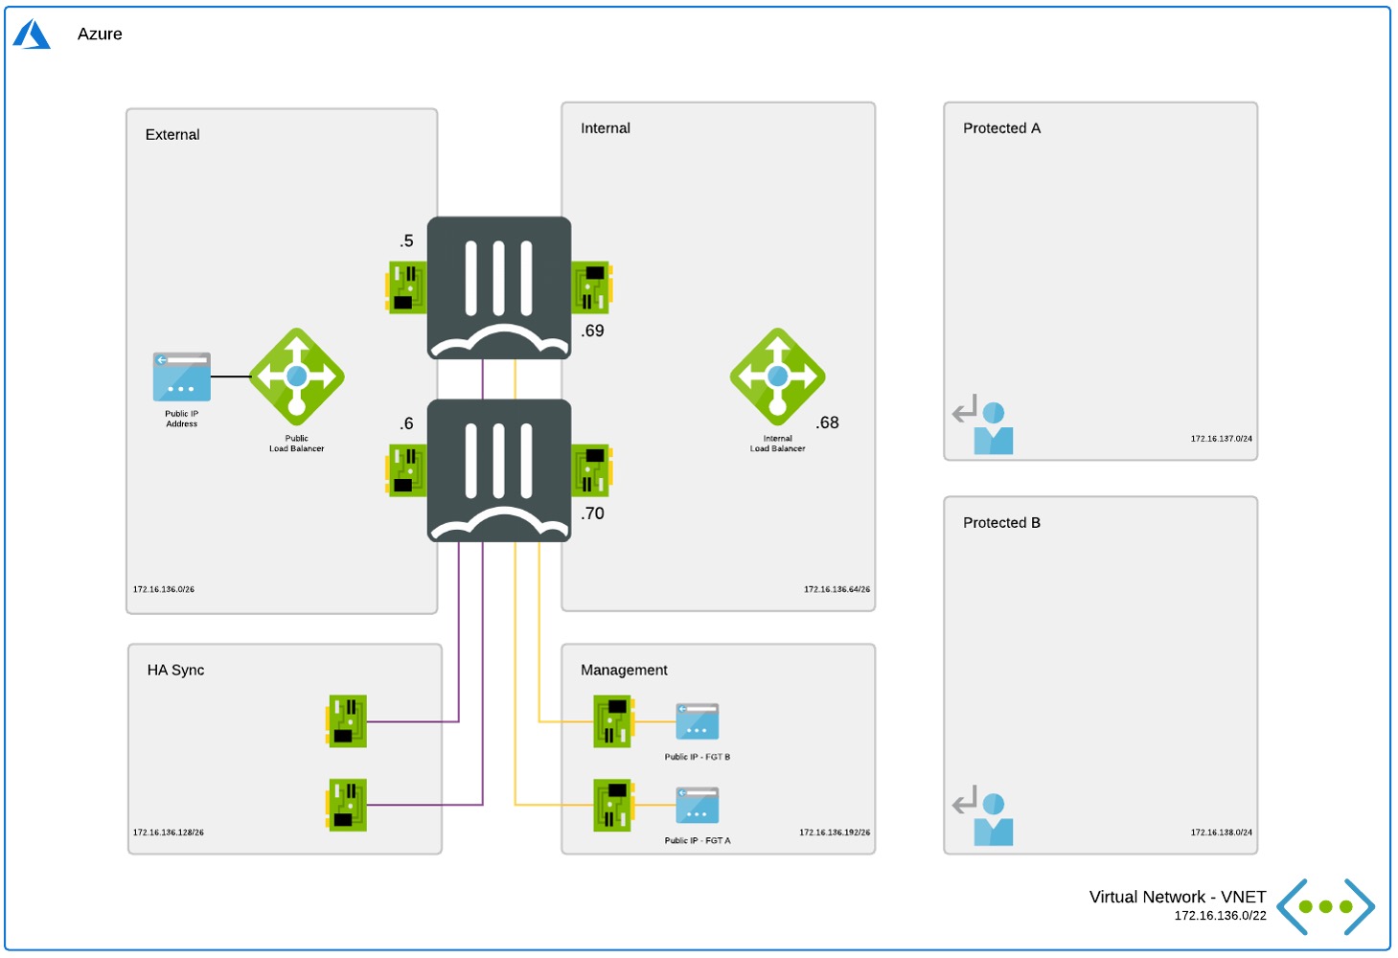Image resolution: width=1398 pixels, height=958 pixels.
Task: Click the Azure logo icon
Action: coord(32,34)
